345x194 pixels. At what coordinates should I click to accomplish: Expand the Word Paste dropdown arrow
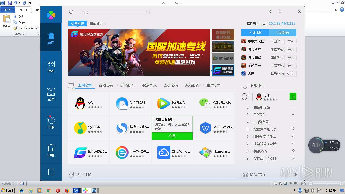pos(6,29)
